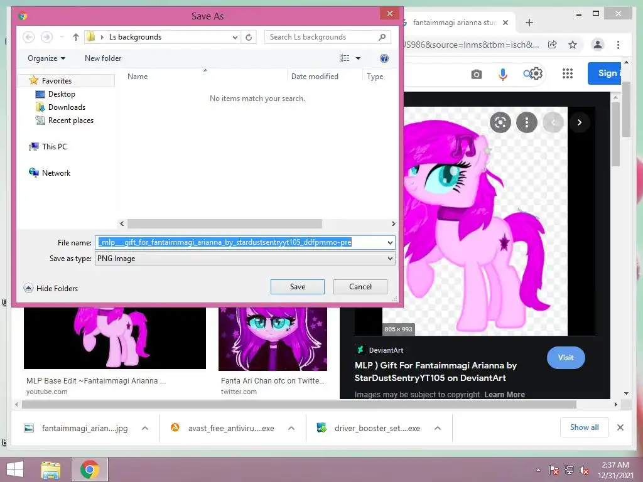Refresh the Ls backgrounds folder view
Screen dimensions: 643x482
[x=249, y=37]
